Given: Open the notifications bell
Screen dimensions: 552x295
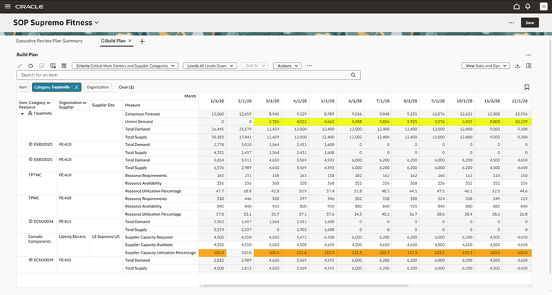Looking at the screenshot, I should pos(527,6).
